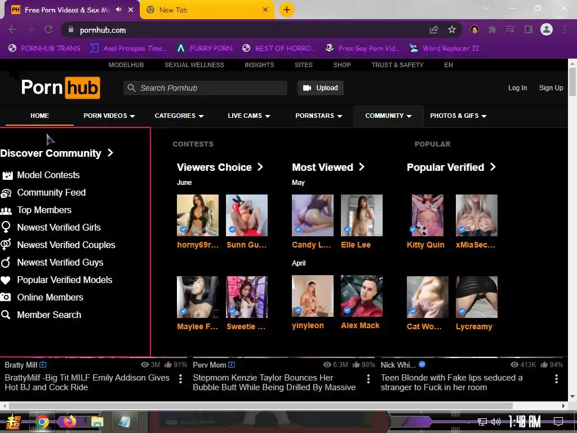This screenshot has width=577, height=433.
Task: Bookmark this page with the star icon
Action: click(452, 30)
